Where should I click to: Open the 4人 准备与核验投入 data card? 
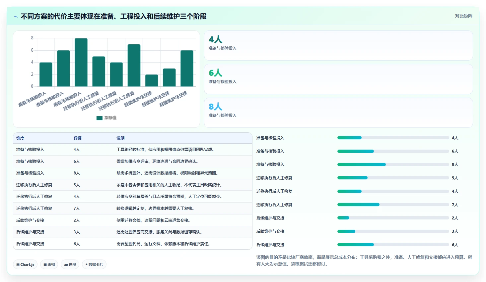pos(338,45)
